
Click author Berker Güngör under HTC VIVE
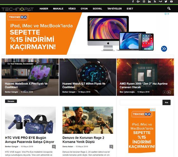pos(12,146)
